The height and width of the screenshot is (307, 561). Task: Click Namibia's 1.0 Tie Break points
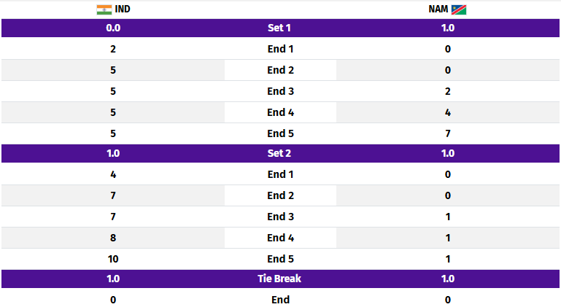coord(448,279)
